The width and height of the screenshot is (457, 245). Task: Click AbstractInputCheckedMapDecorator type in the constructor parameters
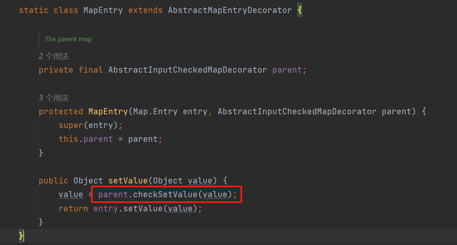pos(297,112)
